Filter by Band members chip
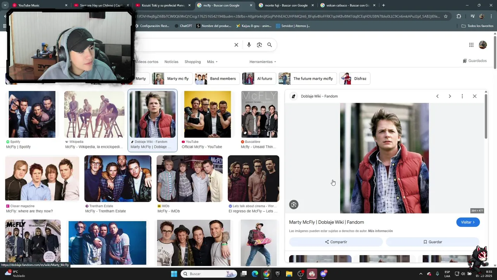 pyautogui.click(x=217, y=79)
